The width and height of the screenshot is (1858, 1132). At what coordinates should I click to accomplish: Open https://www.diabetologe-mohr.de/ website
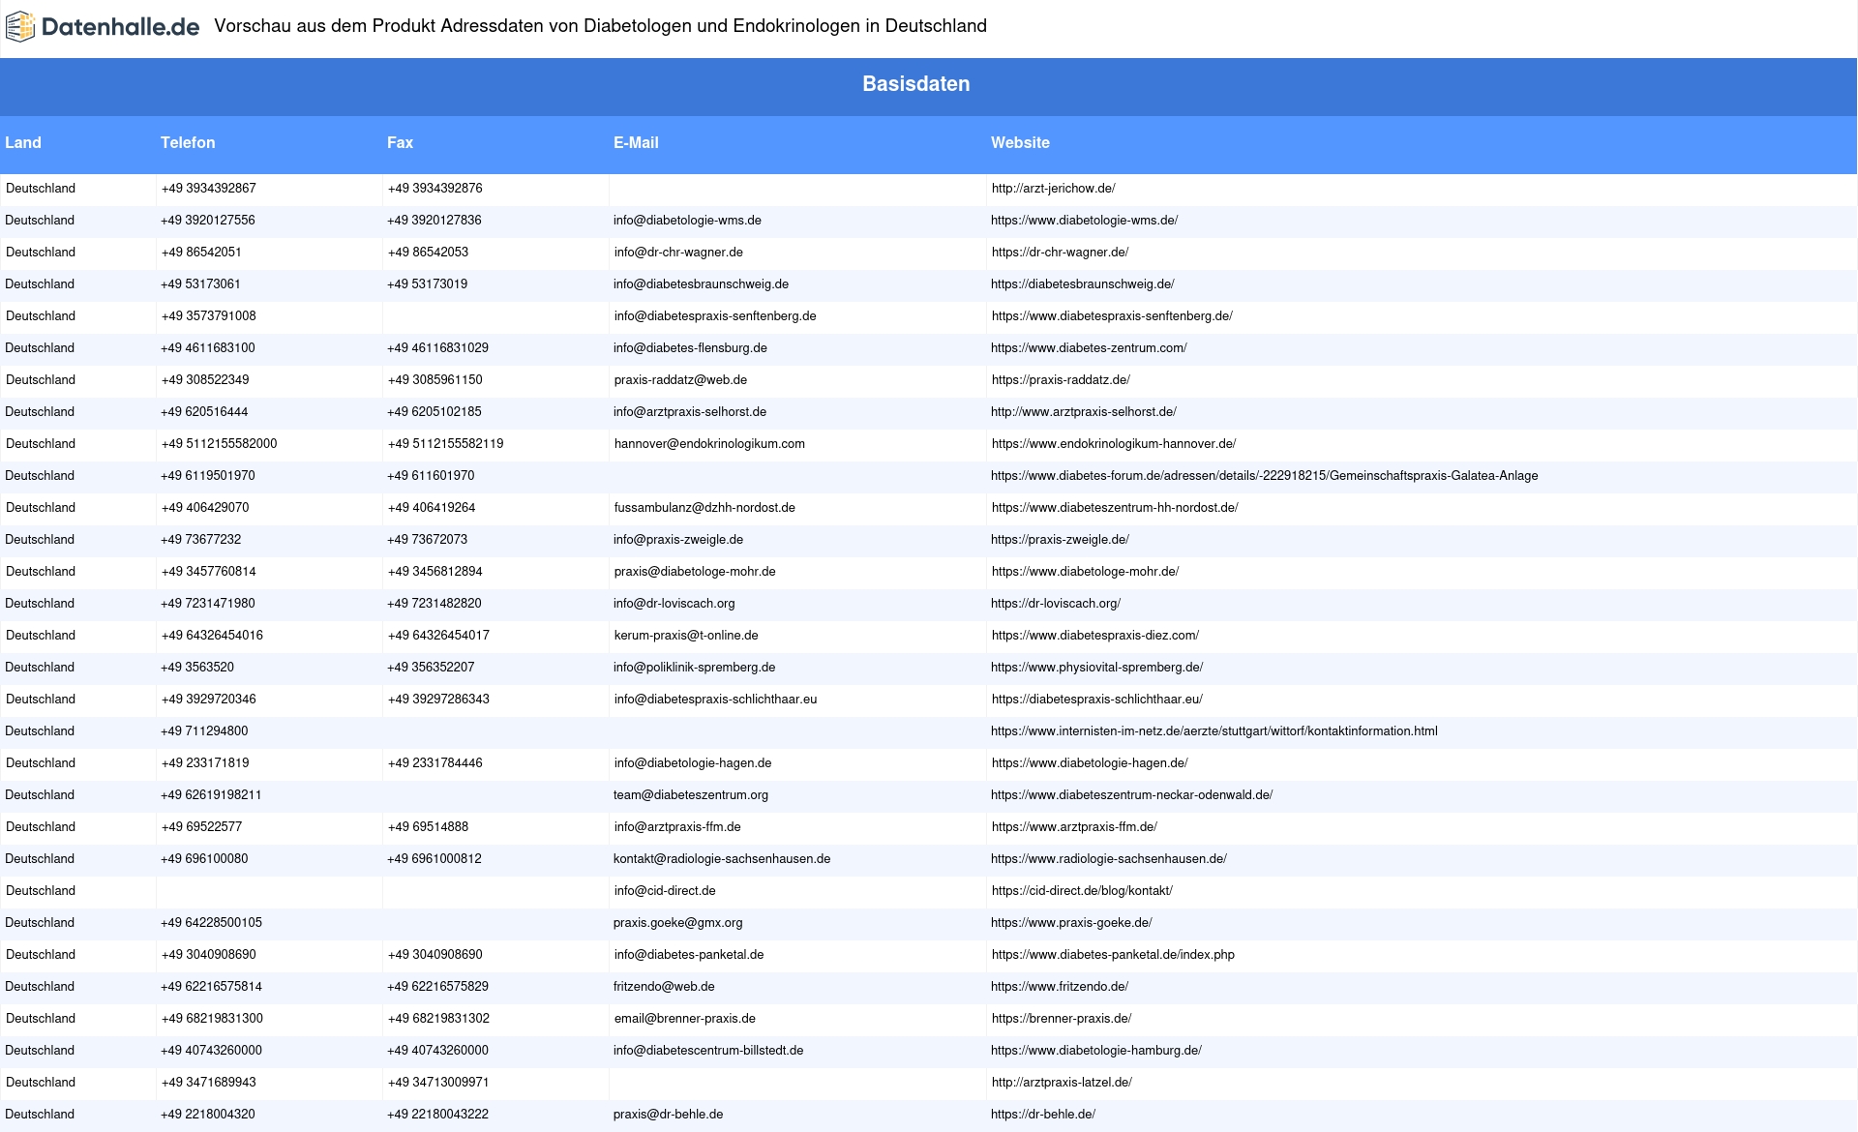click(1085, 572)
